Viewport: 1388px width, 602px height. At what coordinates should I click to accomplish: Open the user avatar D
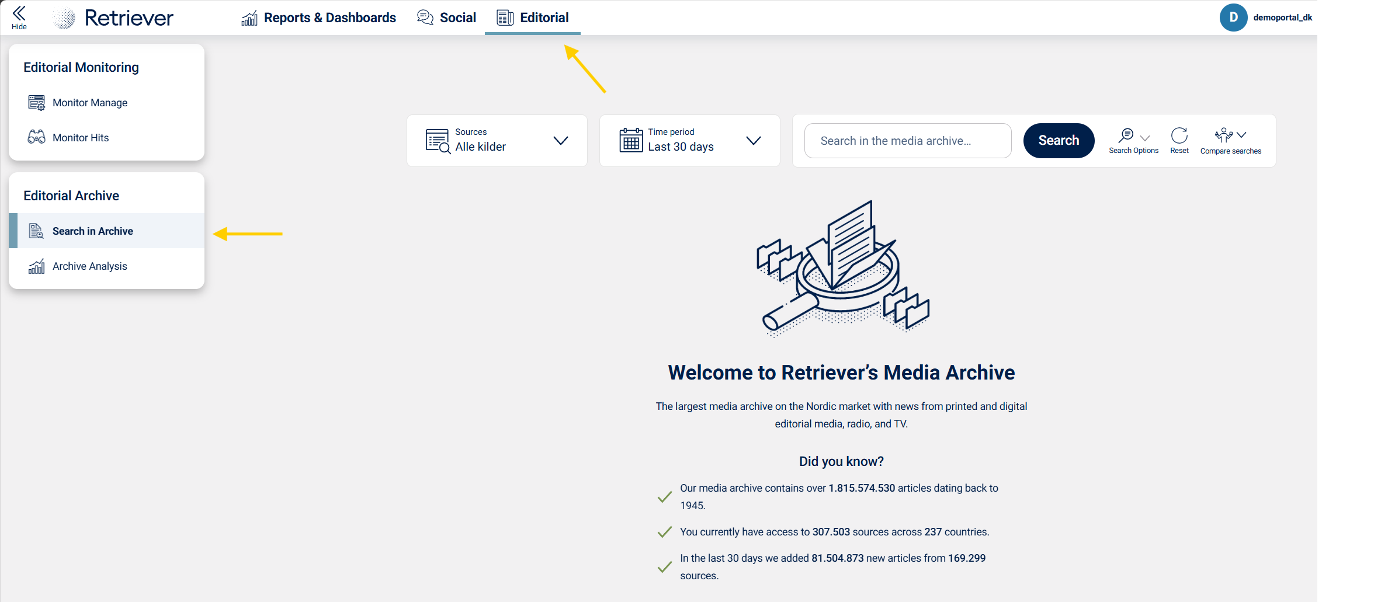click(1233, 18)
